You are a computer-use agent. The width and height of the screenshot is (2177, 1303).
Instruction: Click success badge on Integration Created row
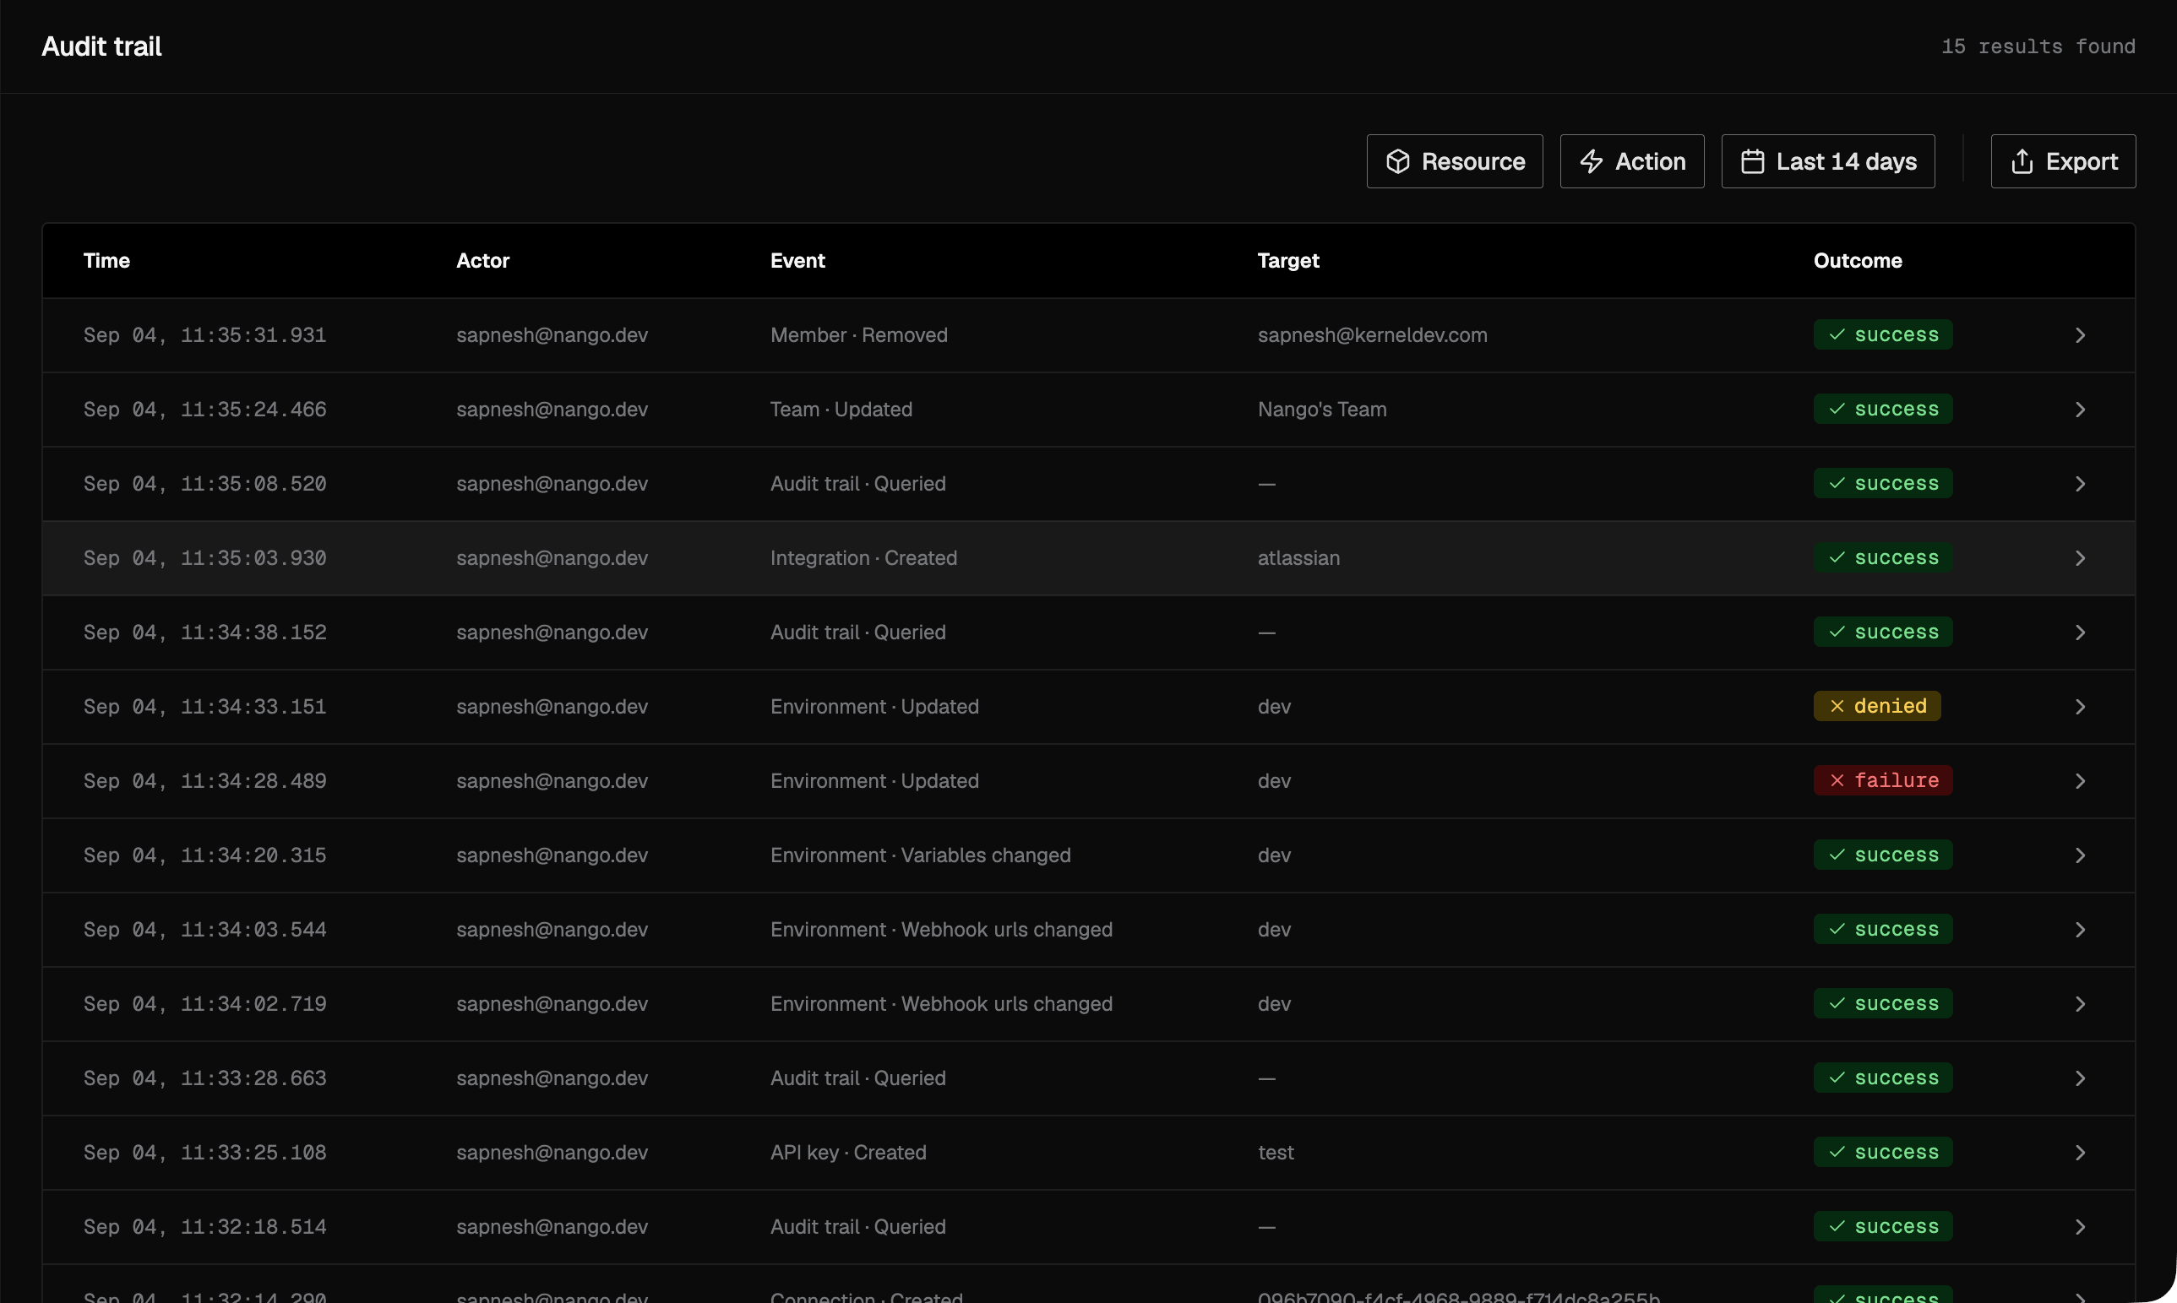point(1883,557)
